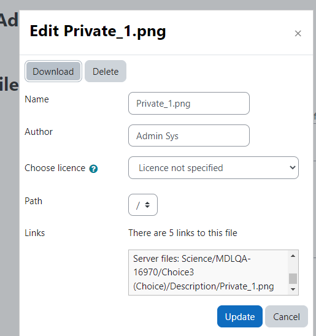The image size is (316, 336).
Task: Click the links list scroll up arrow
Action: coord(293,256)
